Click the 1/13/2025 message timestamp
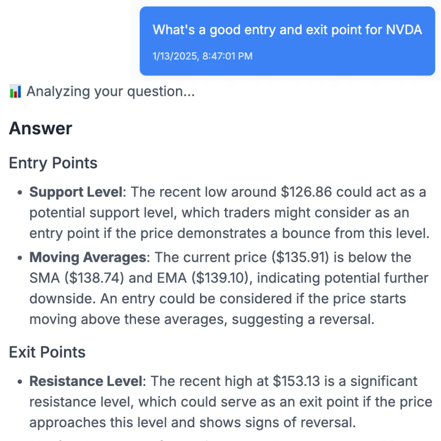The image size is (441, 441). [x=203, y=56]
